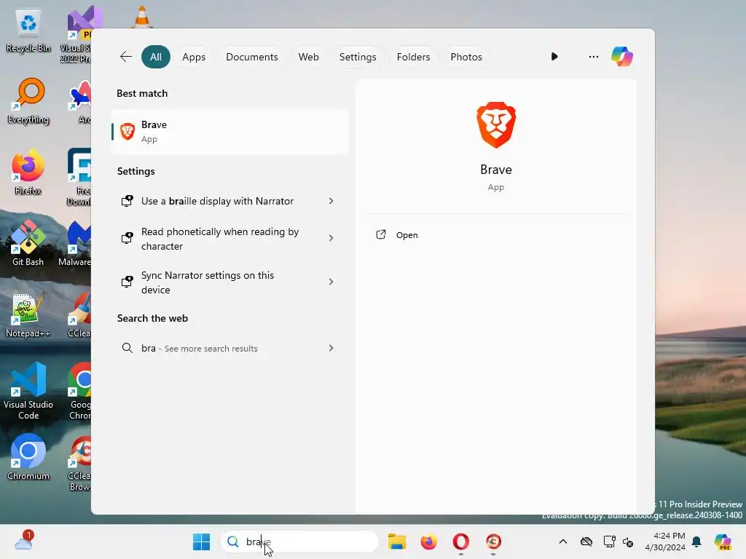Select Visual Studio Code desktop shortcut
The width and height of the screenshot is (746, 559).
(x=28, y=391)
